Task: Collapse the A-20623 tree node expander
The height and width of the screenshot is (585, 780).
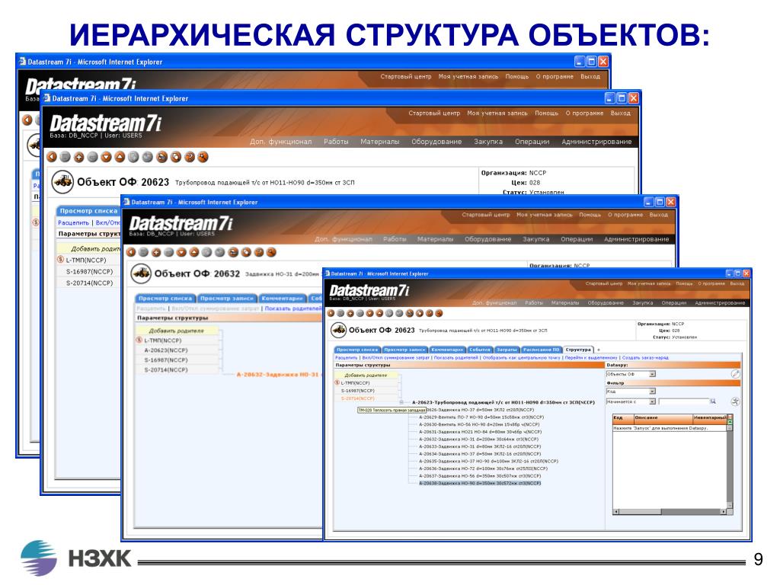Action: [x=401, y=402]
